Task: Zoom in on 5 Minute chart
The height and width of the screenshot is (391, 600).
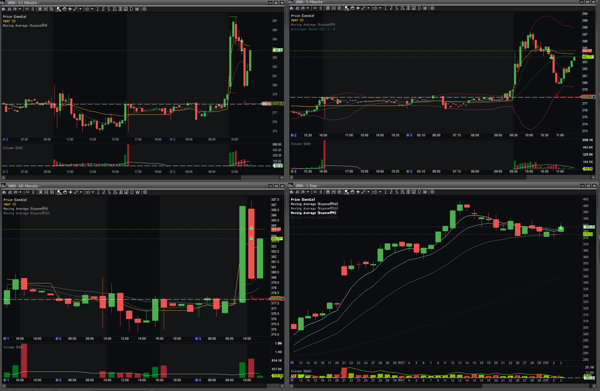Action: (328, 8)
